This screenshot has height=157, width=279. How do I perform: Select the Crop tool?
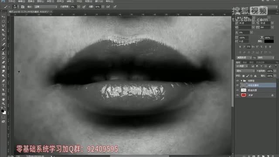[3, 35]
